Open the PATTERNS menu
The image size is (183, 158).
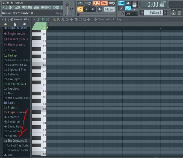coord(27,7)
